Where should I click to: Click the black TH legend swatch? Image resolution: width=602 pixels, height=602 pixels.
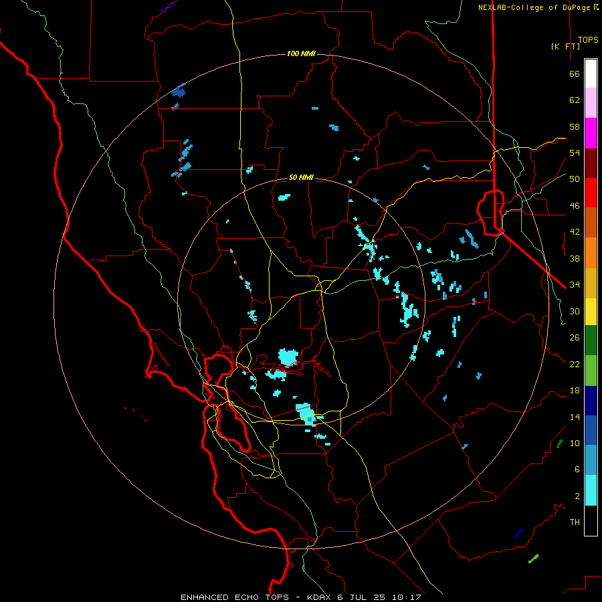click(x=591, y=520)
